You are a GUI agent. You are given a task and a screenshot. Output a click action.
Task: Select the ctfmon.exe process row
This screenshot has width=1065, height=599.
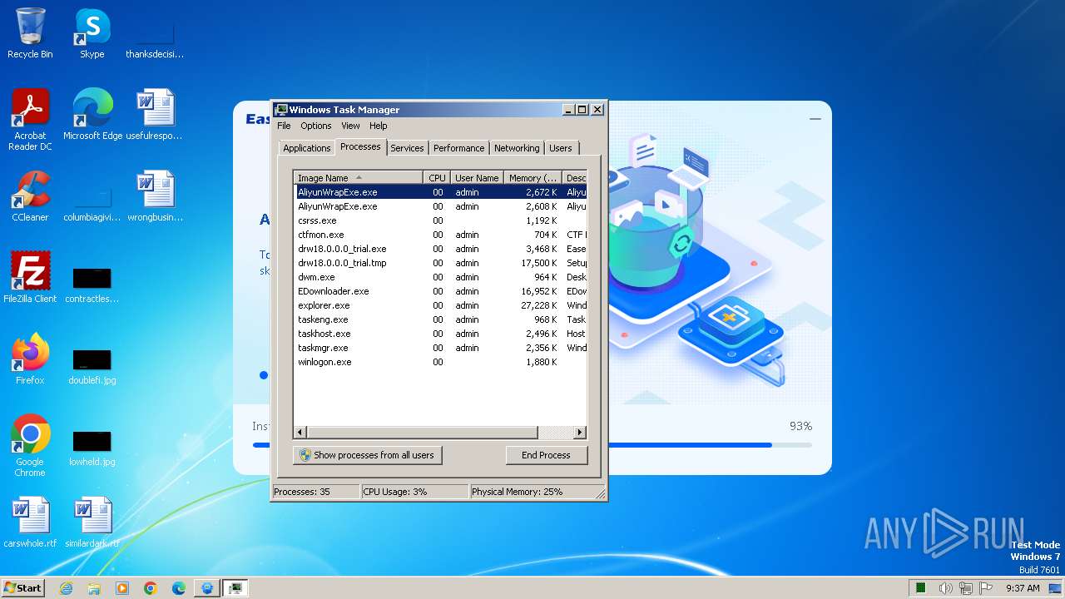coord(441,235)
